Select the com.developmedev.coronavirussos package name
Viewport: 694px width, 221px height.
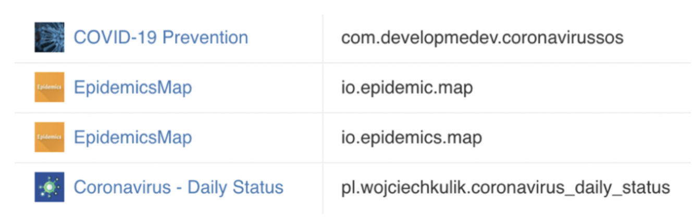pyautogui.click(x=482, y=38)
